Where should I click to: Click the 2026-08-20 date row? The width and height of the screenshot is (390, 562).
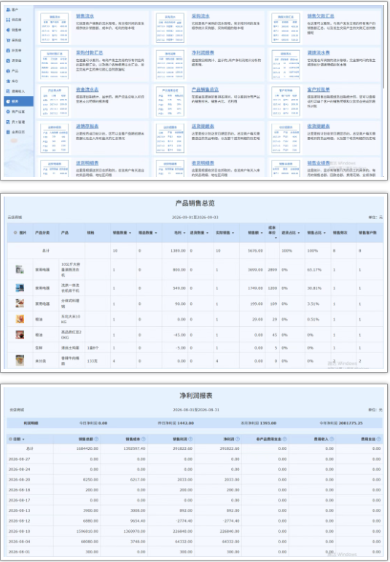click(194, 480)
